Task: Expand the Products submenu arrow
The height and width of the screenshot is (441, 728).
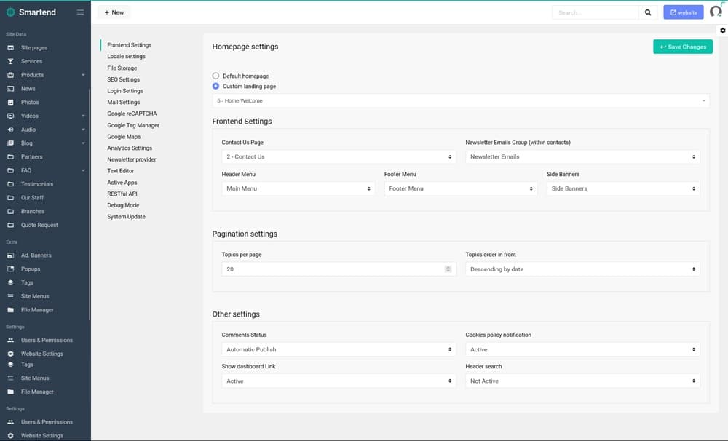Action: [x=83, y=75]
